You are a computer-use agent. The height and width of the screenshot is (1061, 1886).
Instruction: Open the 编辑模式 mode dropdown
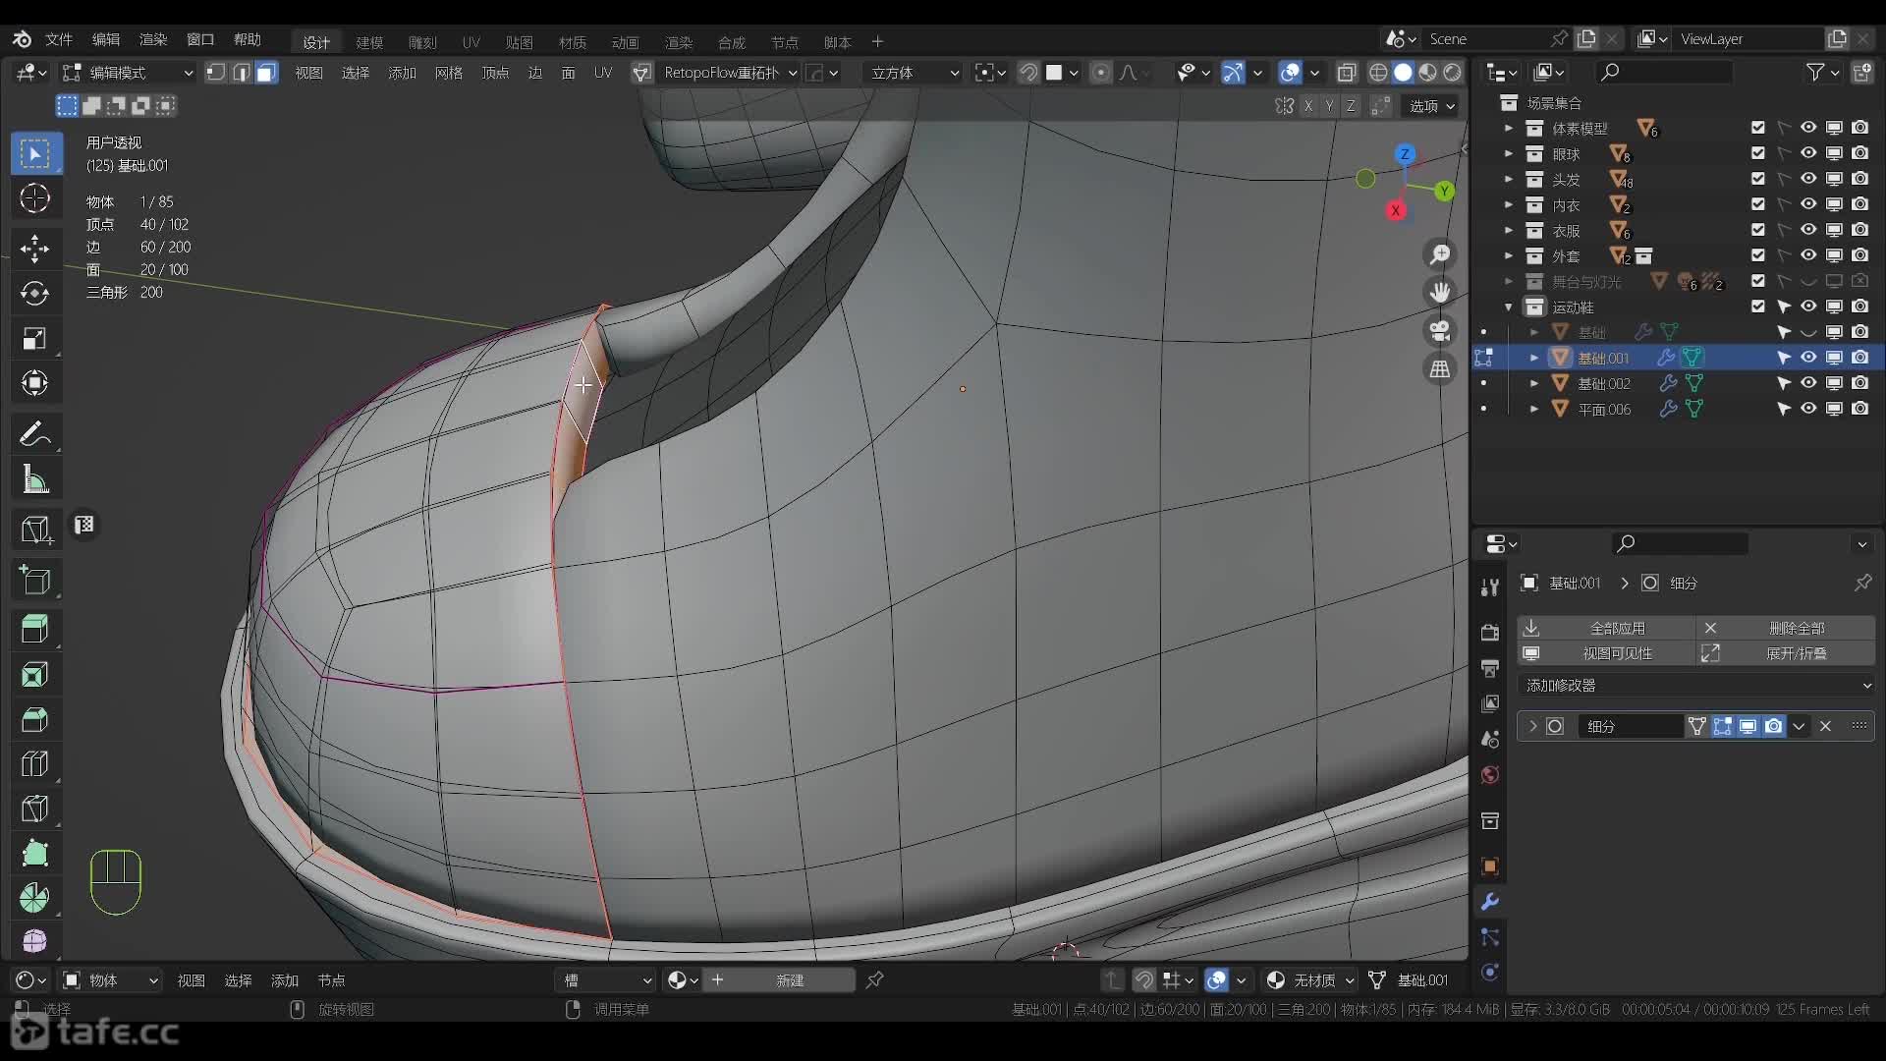coord(128,73)
